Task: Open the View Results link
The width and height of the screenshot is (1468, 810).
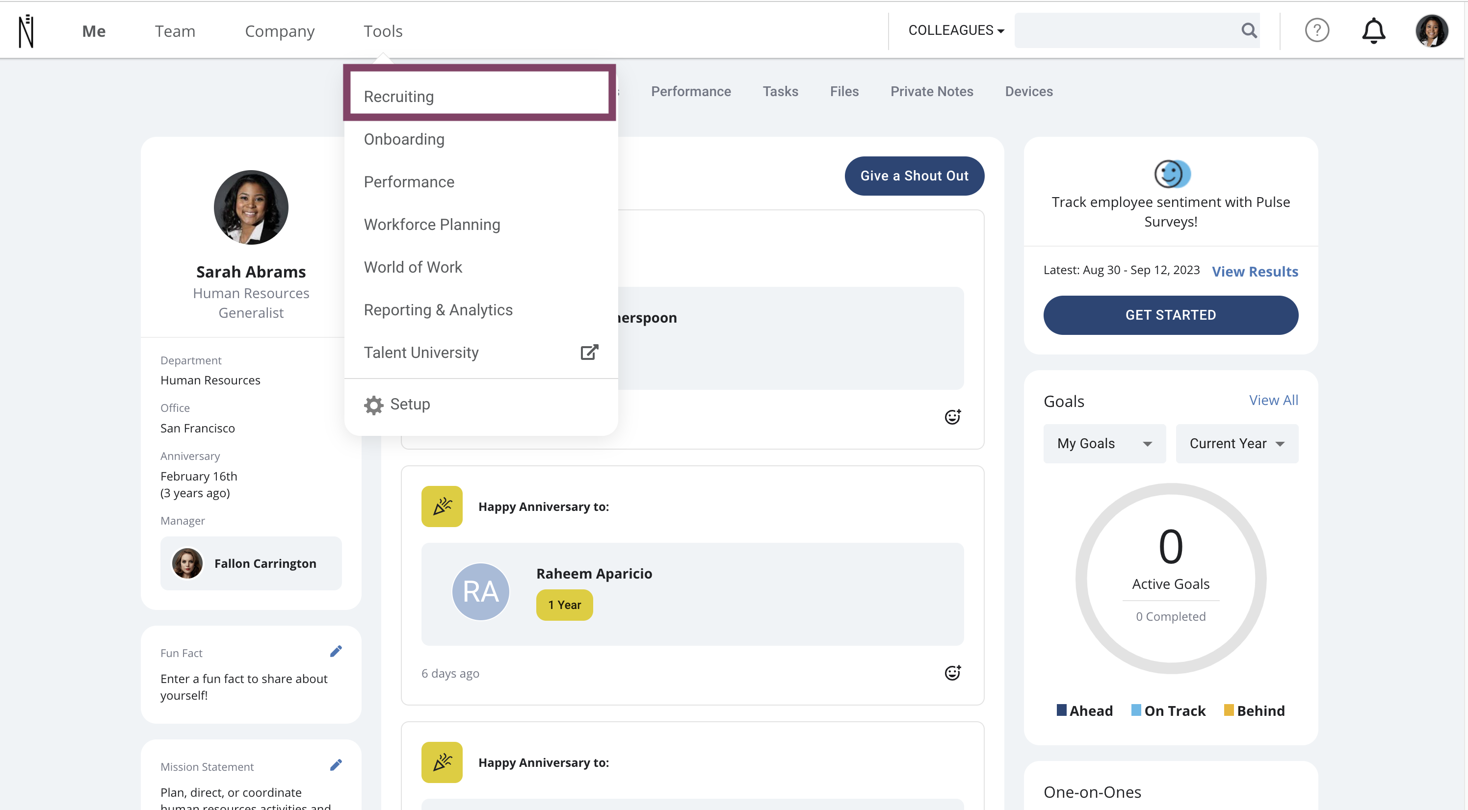Action: (x=1255, y=271)
